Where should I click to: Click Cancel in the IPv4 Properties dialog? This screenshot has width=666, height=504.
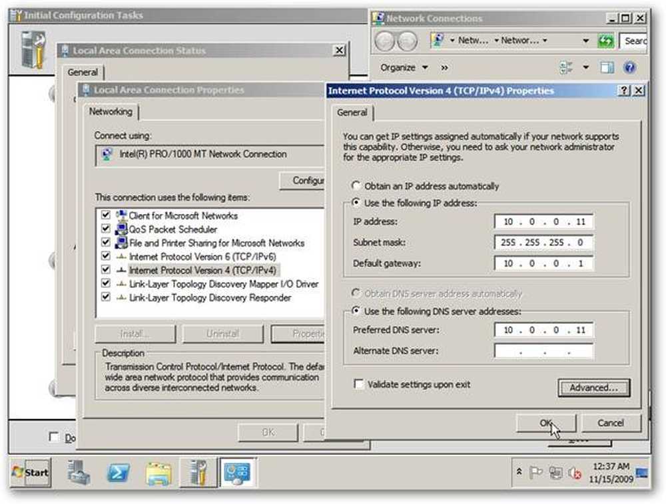click(x=611, y=423)
